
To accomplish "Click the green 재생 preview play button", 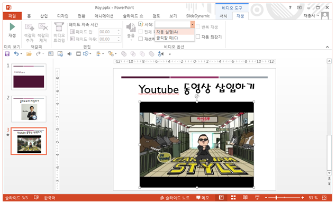I will point(12,27).
